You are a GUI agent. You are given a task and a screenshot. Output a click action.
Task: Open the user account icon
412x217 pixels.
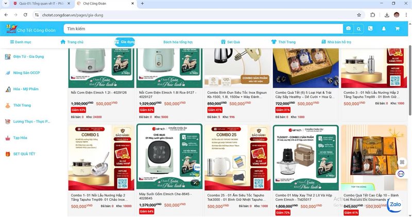[384, 29]
